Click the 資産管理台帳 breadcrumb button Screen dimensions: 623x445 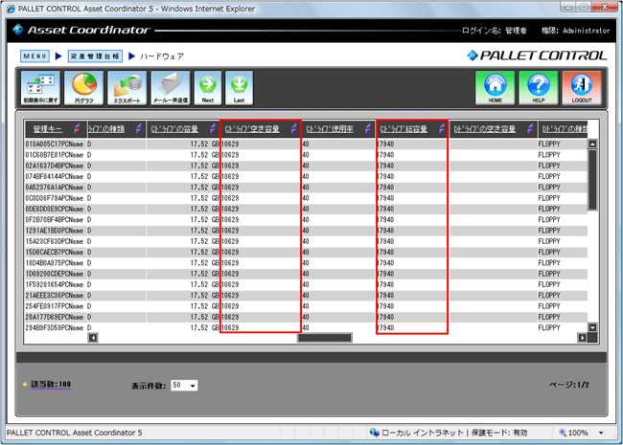coord(95,56)
